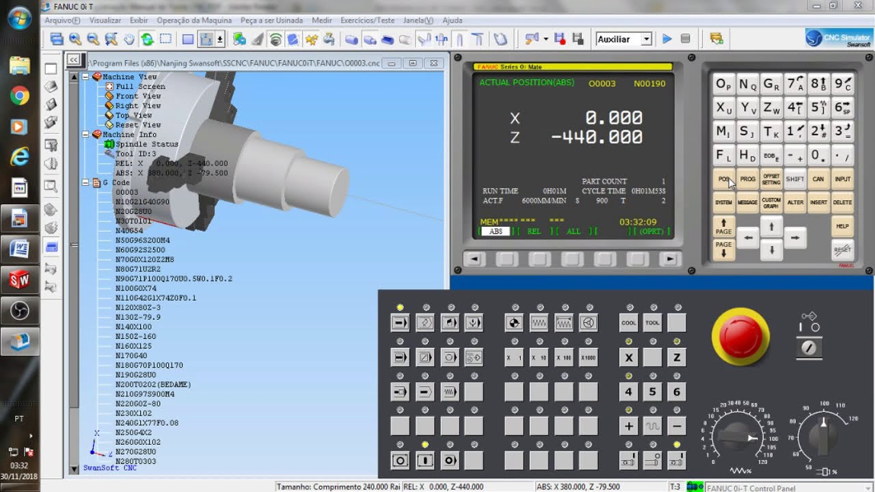Image resolution: width=875 pixels, height=492 pixels.
Task: Toggle the TOOL button on operator panel
Action: pyautogui.click(x=653, y=323)
